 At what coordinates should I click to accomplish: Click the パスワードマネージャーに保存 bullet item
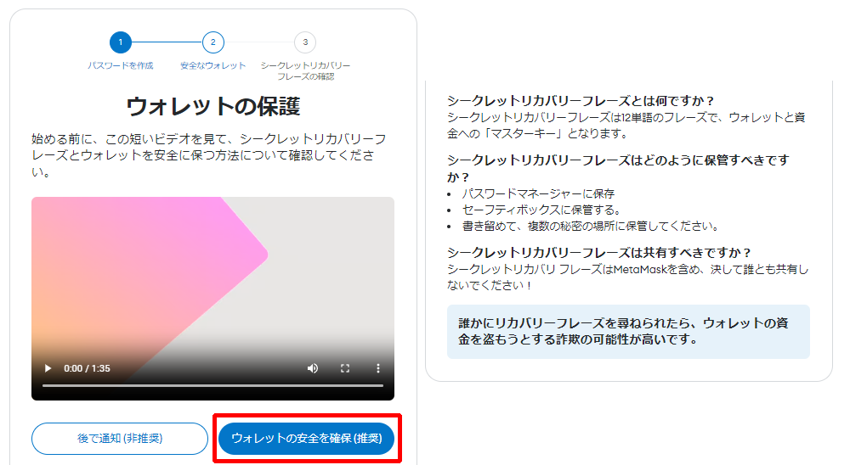pyautogui.click(x=538, y=193)
